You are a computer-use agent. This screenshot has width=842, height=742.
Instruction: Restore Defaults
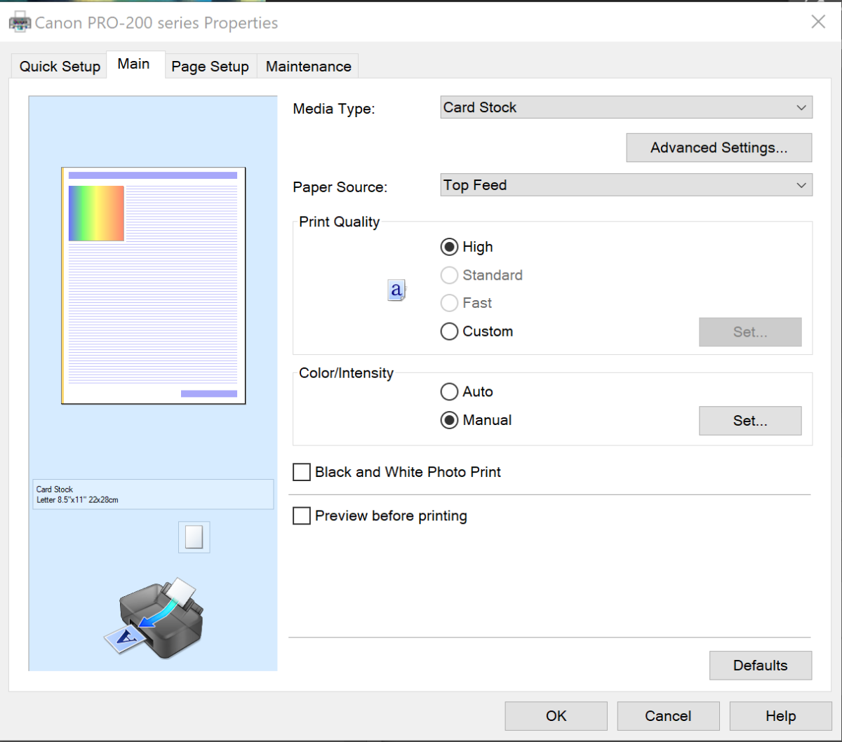[x=761, y=666]
